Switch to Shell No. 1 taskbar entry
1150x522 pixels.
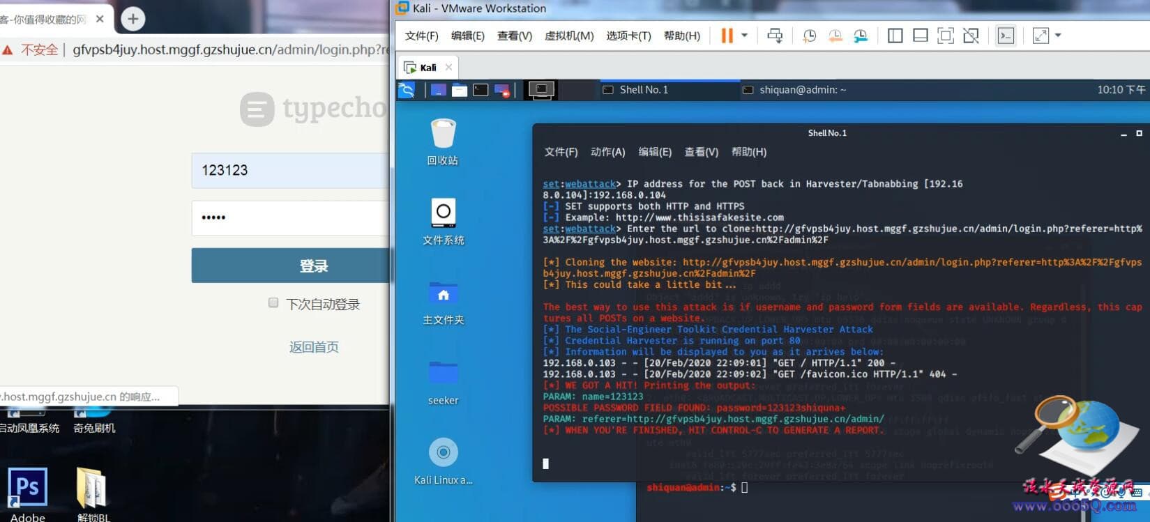669,89
